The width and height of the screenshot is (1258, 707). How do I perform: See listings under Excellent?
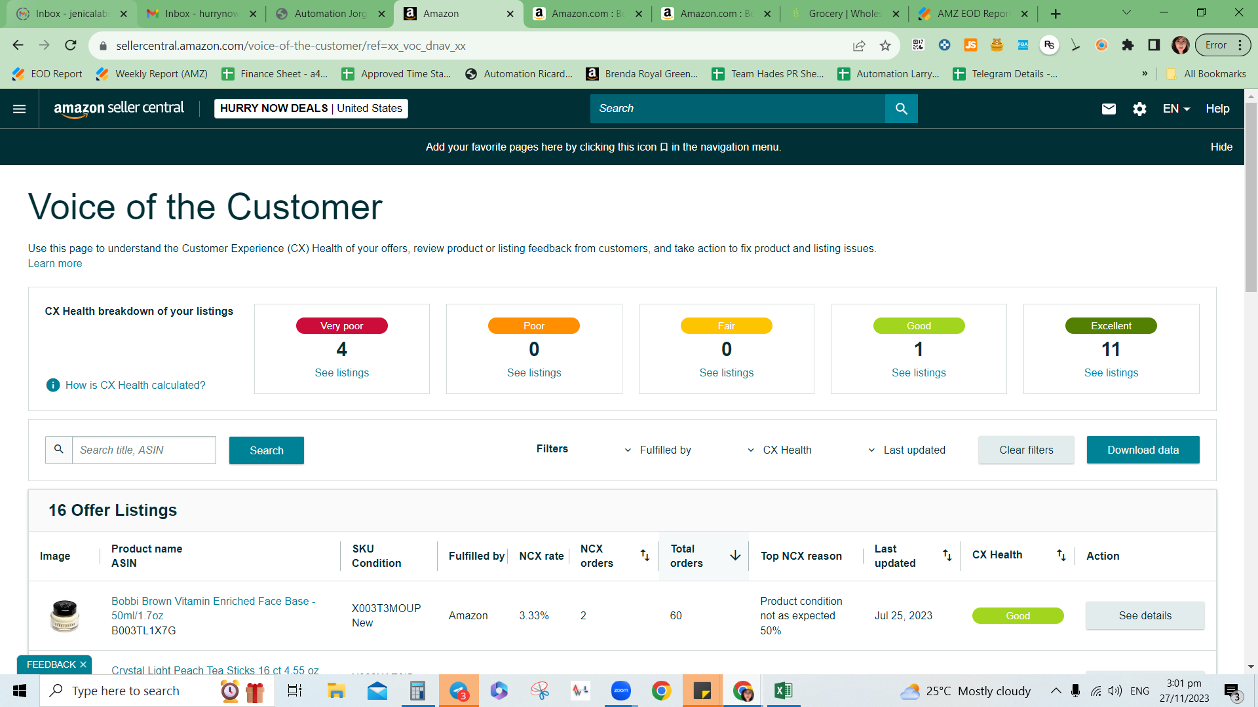pos(1111,372)
